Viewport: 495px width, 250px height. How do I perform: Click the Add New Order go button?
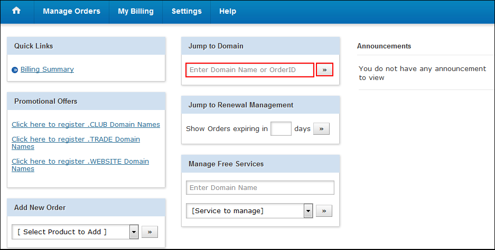(x=150, y=232)
